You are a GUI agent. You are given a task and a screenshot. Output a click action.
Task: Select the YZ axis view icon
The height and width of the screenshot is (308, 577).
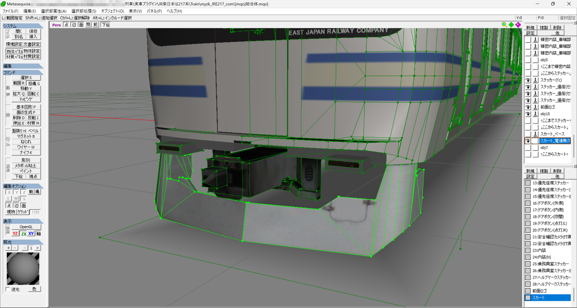[15, 234]
